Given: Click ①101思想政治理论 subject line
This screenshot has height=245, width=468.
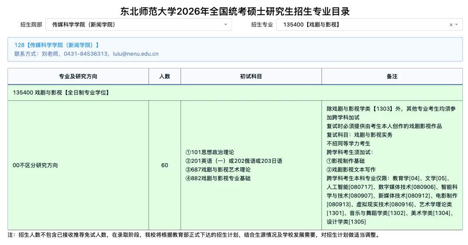Looking at the screenshot, I should [210, 152].
